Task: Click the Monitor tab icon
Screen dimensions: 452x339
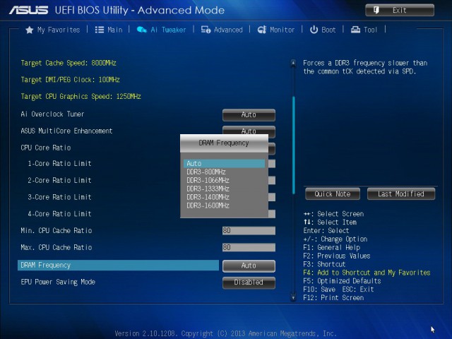Action: [x=262, y=30]
